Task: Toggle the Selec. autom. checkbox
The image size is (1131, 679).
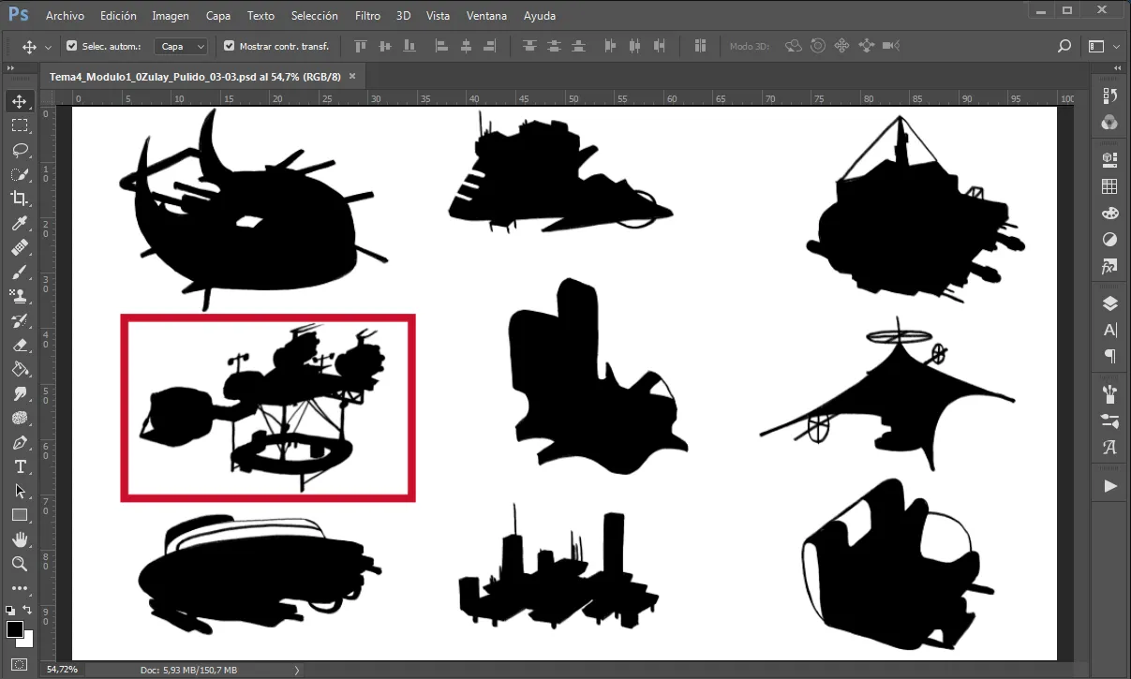Action: 72,46
